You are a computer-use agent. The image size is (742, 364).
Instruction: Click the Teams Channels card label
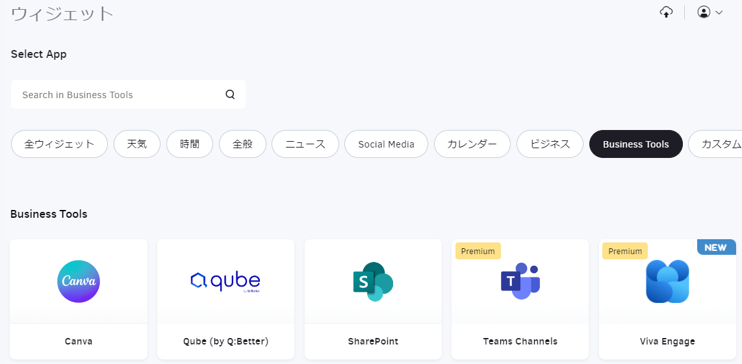coord(520,341)
